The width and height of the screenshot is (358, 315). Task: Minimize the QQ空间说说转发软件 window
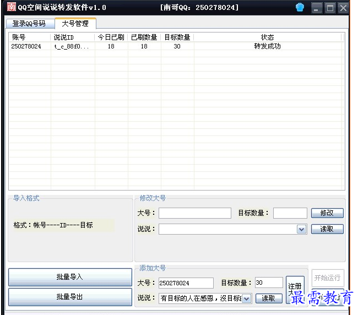(x=316, y=8)
